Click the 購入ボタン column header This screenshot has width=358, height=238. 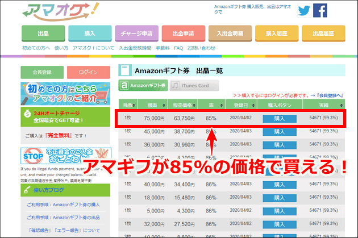(280, 105)
